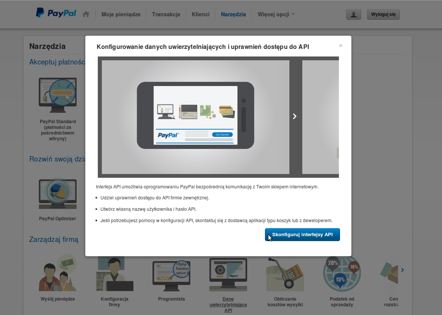Open the user profile icon button
The image size is (442, 315).
pyautogui.click(x=354, y=14)
